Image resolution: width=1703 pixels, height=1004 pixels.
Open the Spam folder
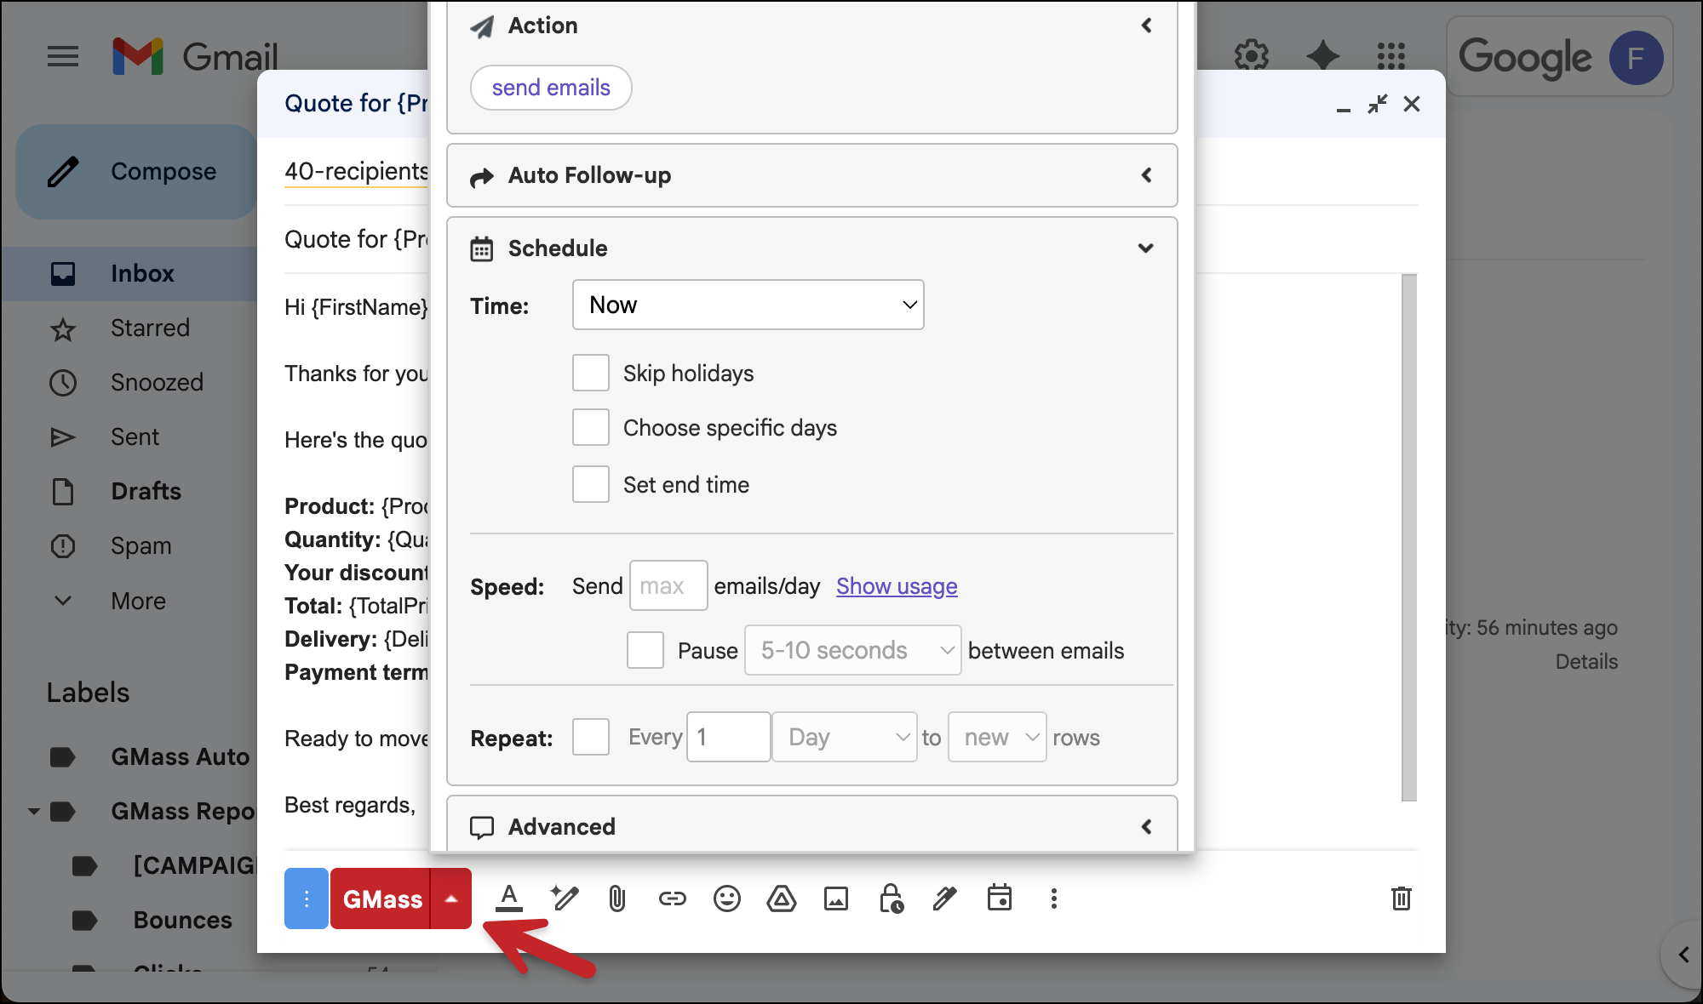(140, 545)
